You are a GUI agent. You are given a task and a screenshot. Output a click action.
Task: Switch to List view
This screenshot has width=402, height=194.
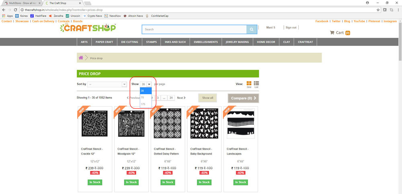coord(256,85)
